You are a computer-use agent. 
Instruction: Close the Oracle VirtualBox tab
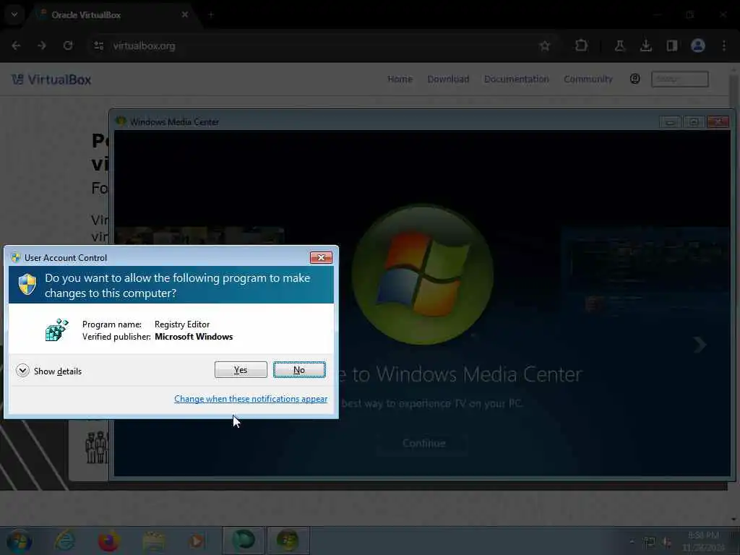tap(185, 14)
